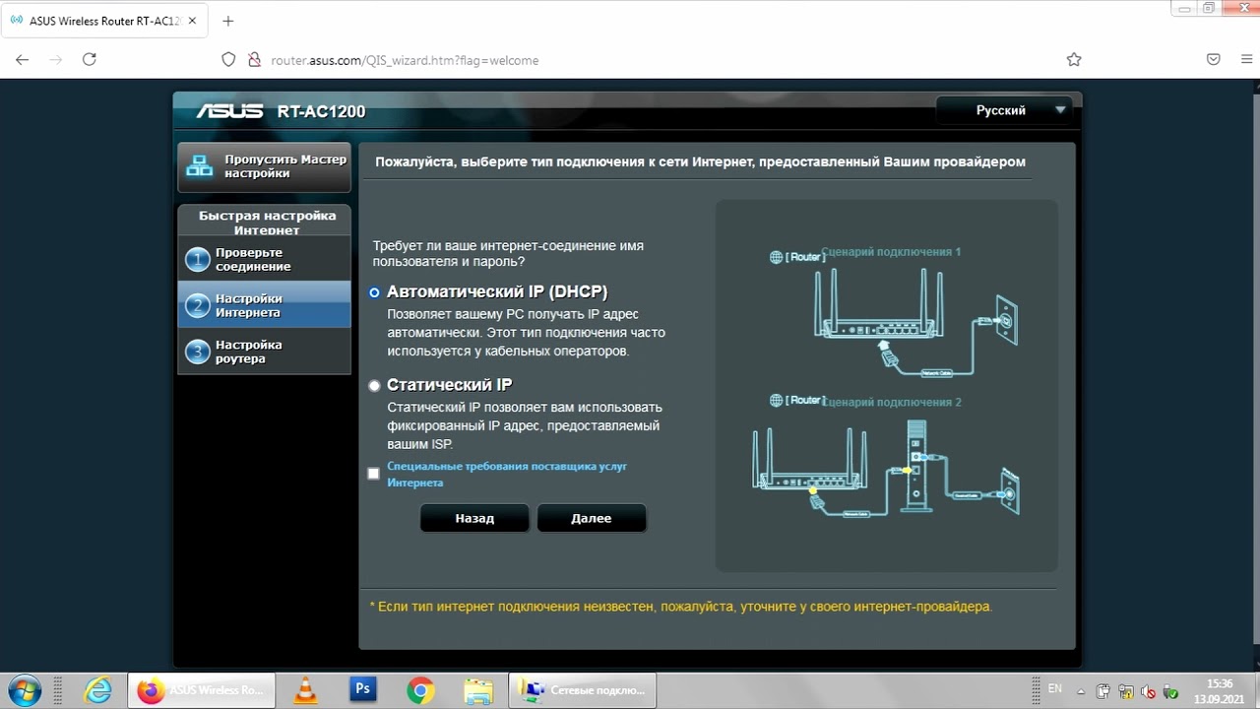Click the taskbar clock showing 15:36
The height and width of the screenshot is (709, 1260).
[x=1220, y=690]
